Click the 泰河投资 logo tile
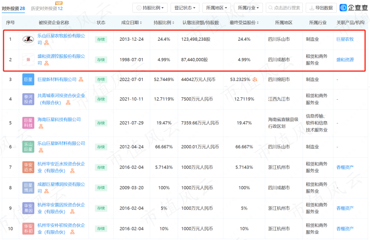 pyautogui.click(x=28, y=99)
